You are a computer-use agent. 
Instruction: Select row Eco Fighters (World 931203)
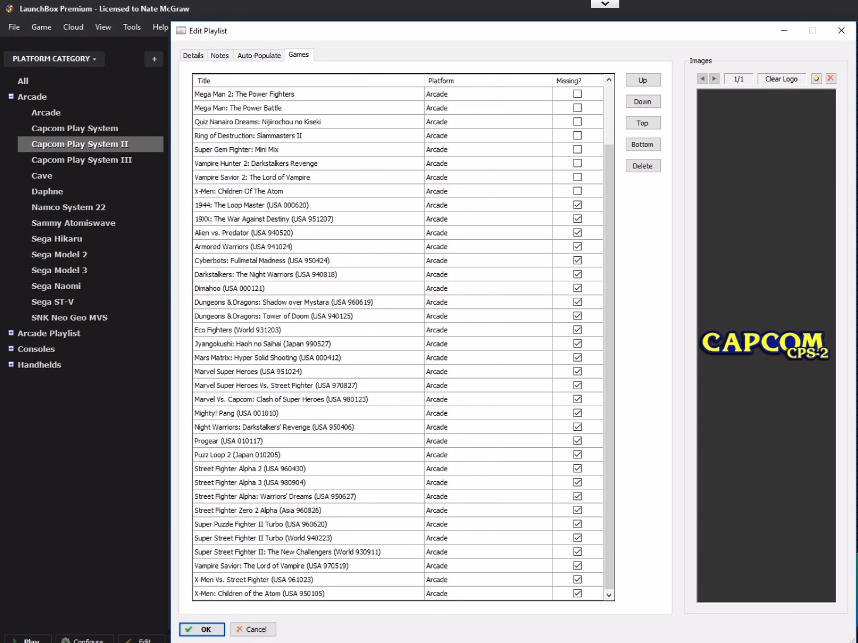(x=398, y=329)
